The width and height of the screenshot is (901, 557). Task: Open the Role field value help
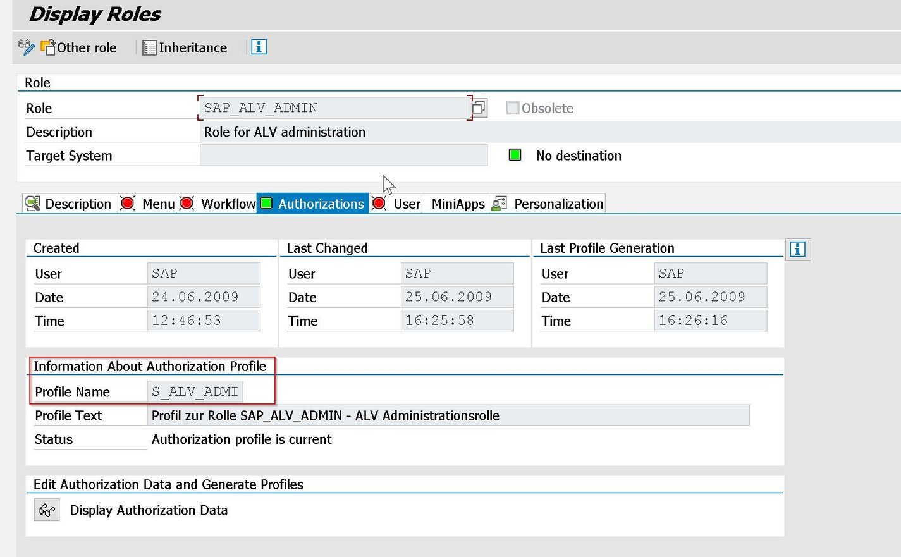(x=479, y=107)
